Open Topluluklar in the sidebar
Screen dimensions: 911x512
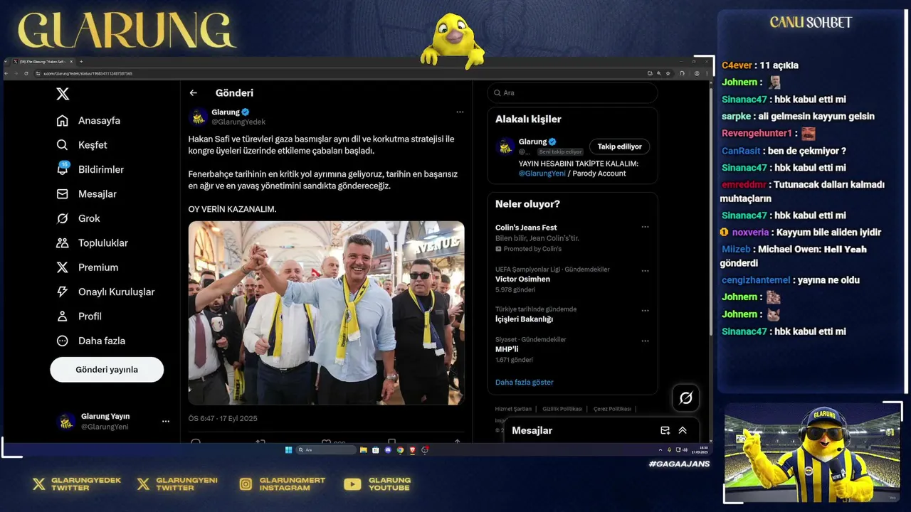[x=92, y=243]
